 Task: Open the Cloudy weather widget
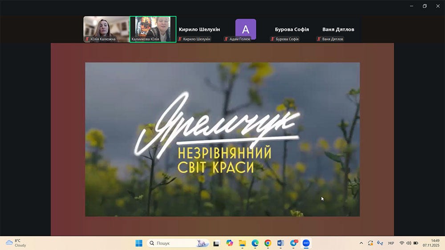click(16, 243)
